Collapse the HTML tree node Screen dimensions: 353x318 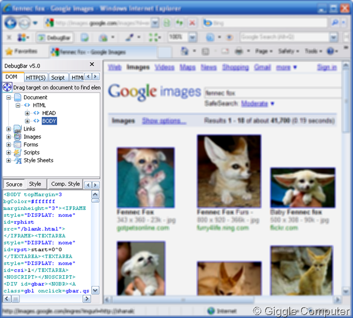pos(18,105)
